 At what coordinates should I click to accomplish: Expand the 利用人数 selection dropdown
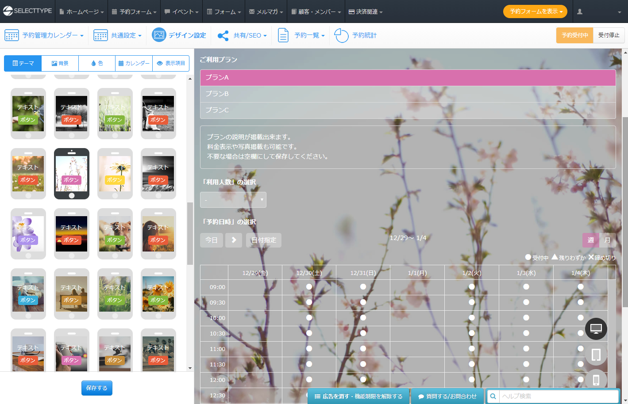(x=233, y=200)
